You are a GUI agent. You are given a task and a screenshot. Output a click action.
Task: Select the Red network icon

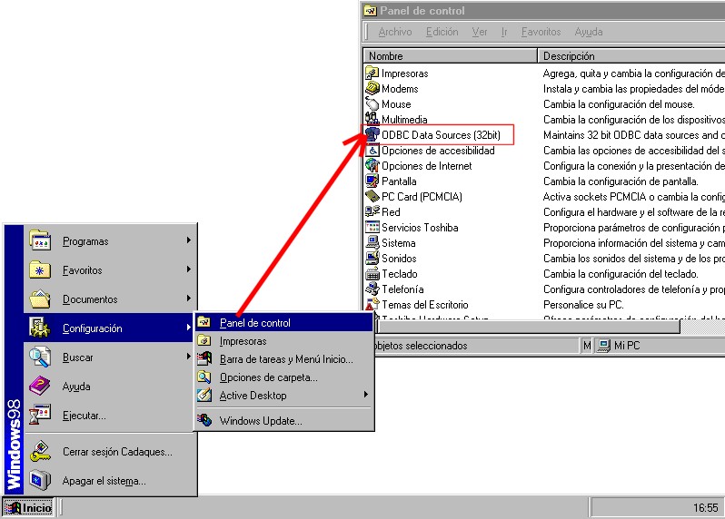[x=372, y=211]
